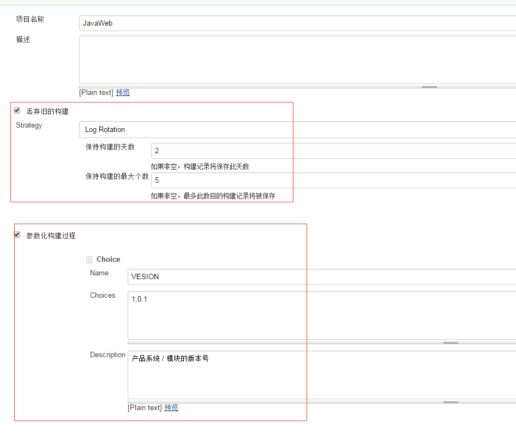Viewport: 516px width, 439px height.
Task: Grab the resize handle below Choices textarea
Action: coord(451,342)
